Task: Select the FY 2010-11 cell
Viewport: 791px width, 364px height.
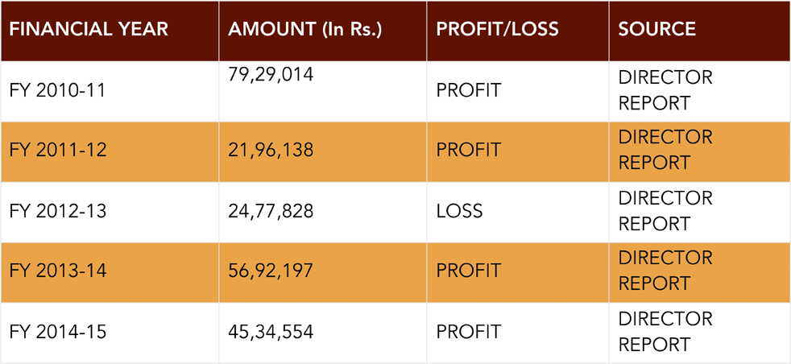Action: (x=57, y=90)
